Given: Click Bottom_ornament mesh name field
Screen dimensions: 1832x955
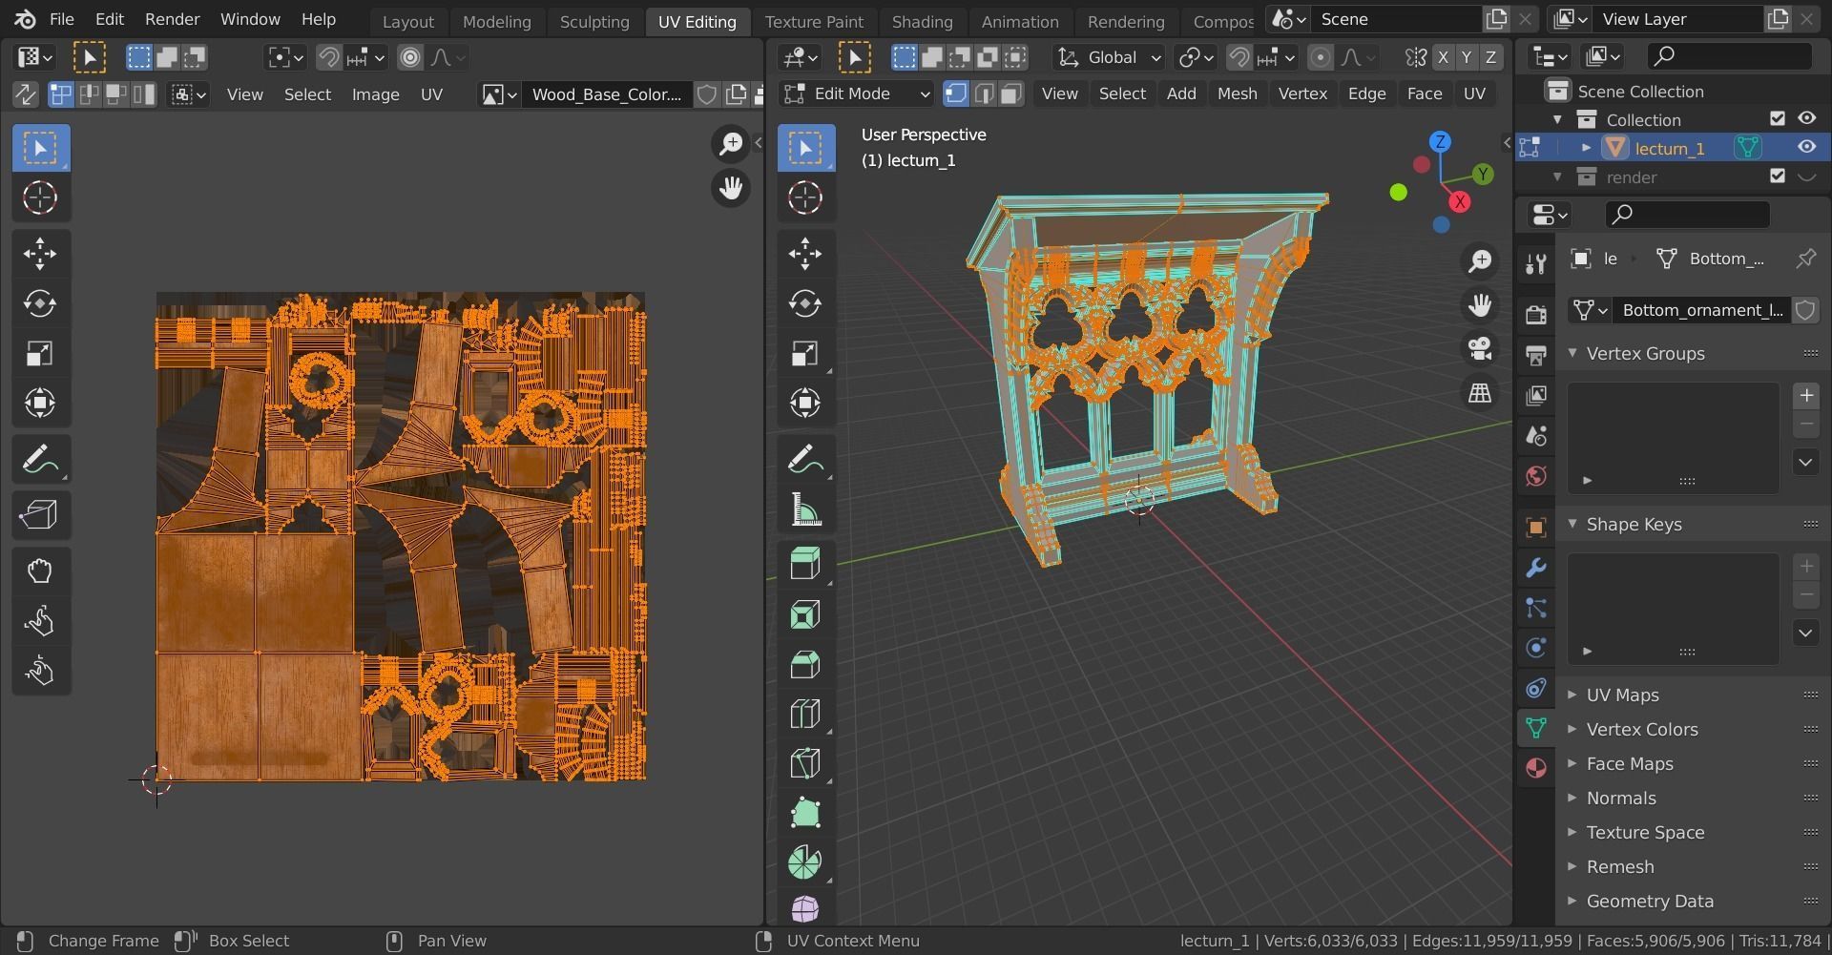Looking at the screenshot, I should [1702, 310].
